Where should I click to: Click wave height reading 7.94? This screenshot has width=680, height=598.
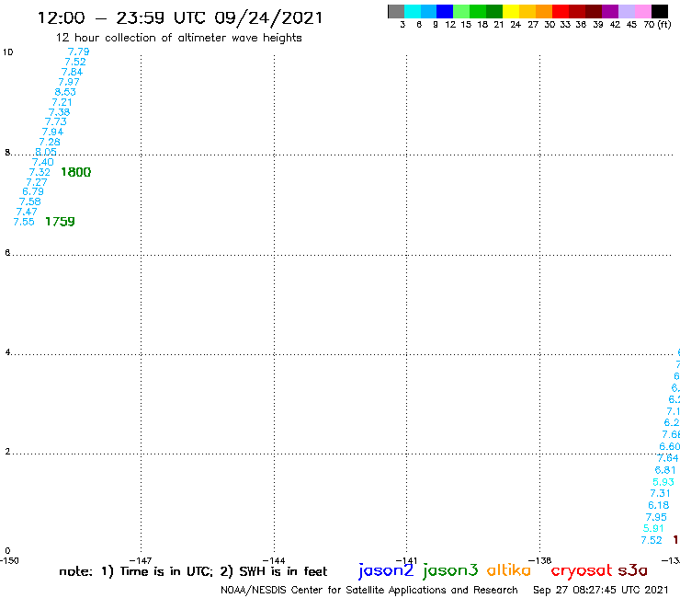coord(53,132)
